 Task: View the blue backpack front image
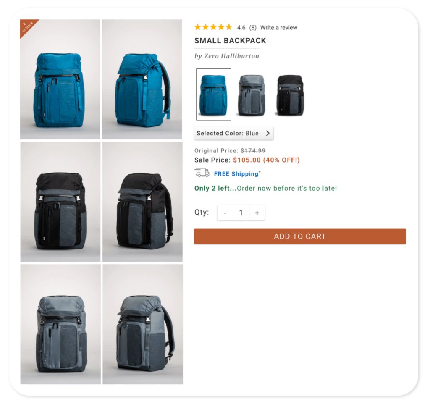click(x=60, y=79)
